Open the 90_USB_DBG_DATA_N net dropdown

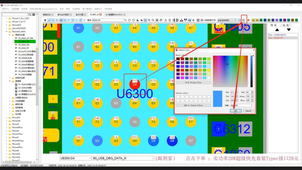click(x=123, y=158)
